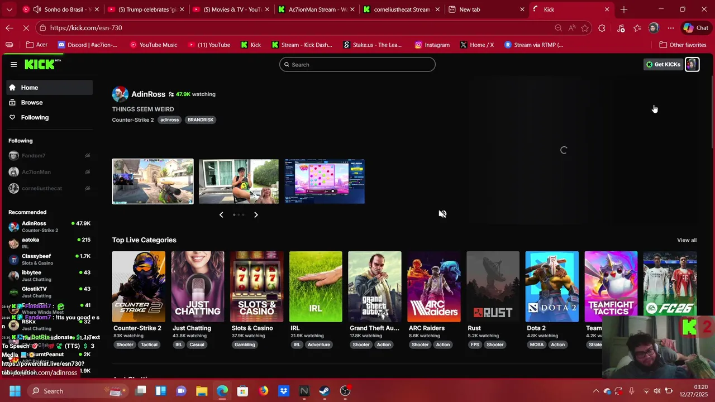The height and width of the screenshot is (402, 715).
Task: Unmute the featured stream player
Action: pyautogui.click(x=442, y=214)
